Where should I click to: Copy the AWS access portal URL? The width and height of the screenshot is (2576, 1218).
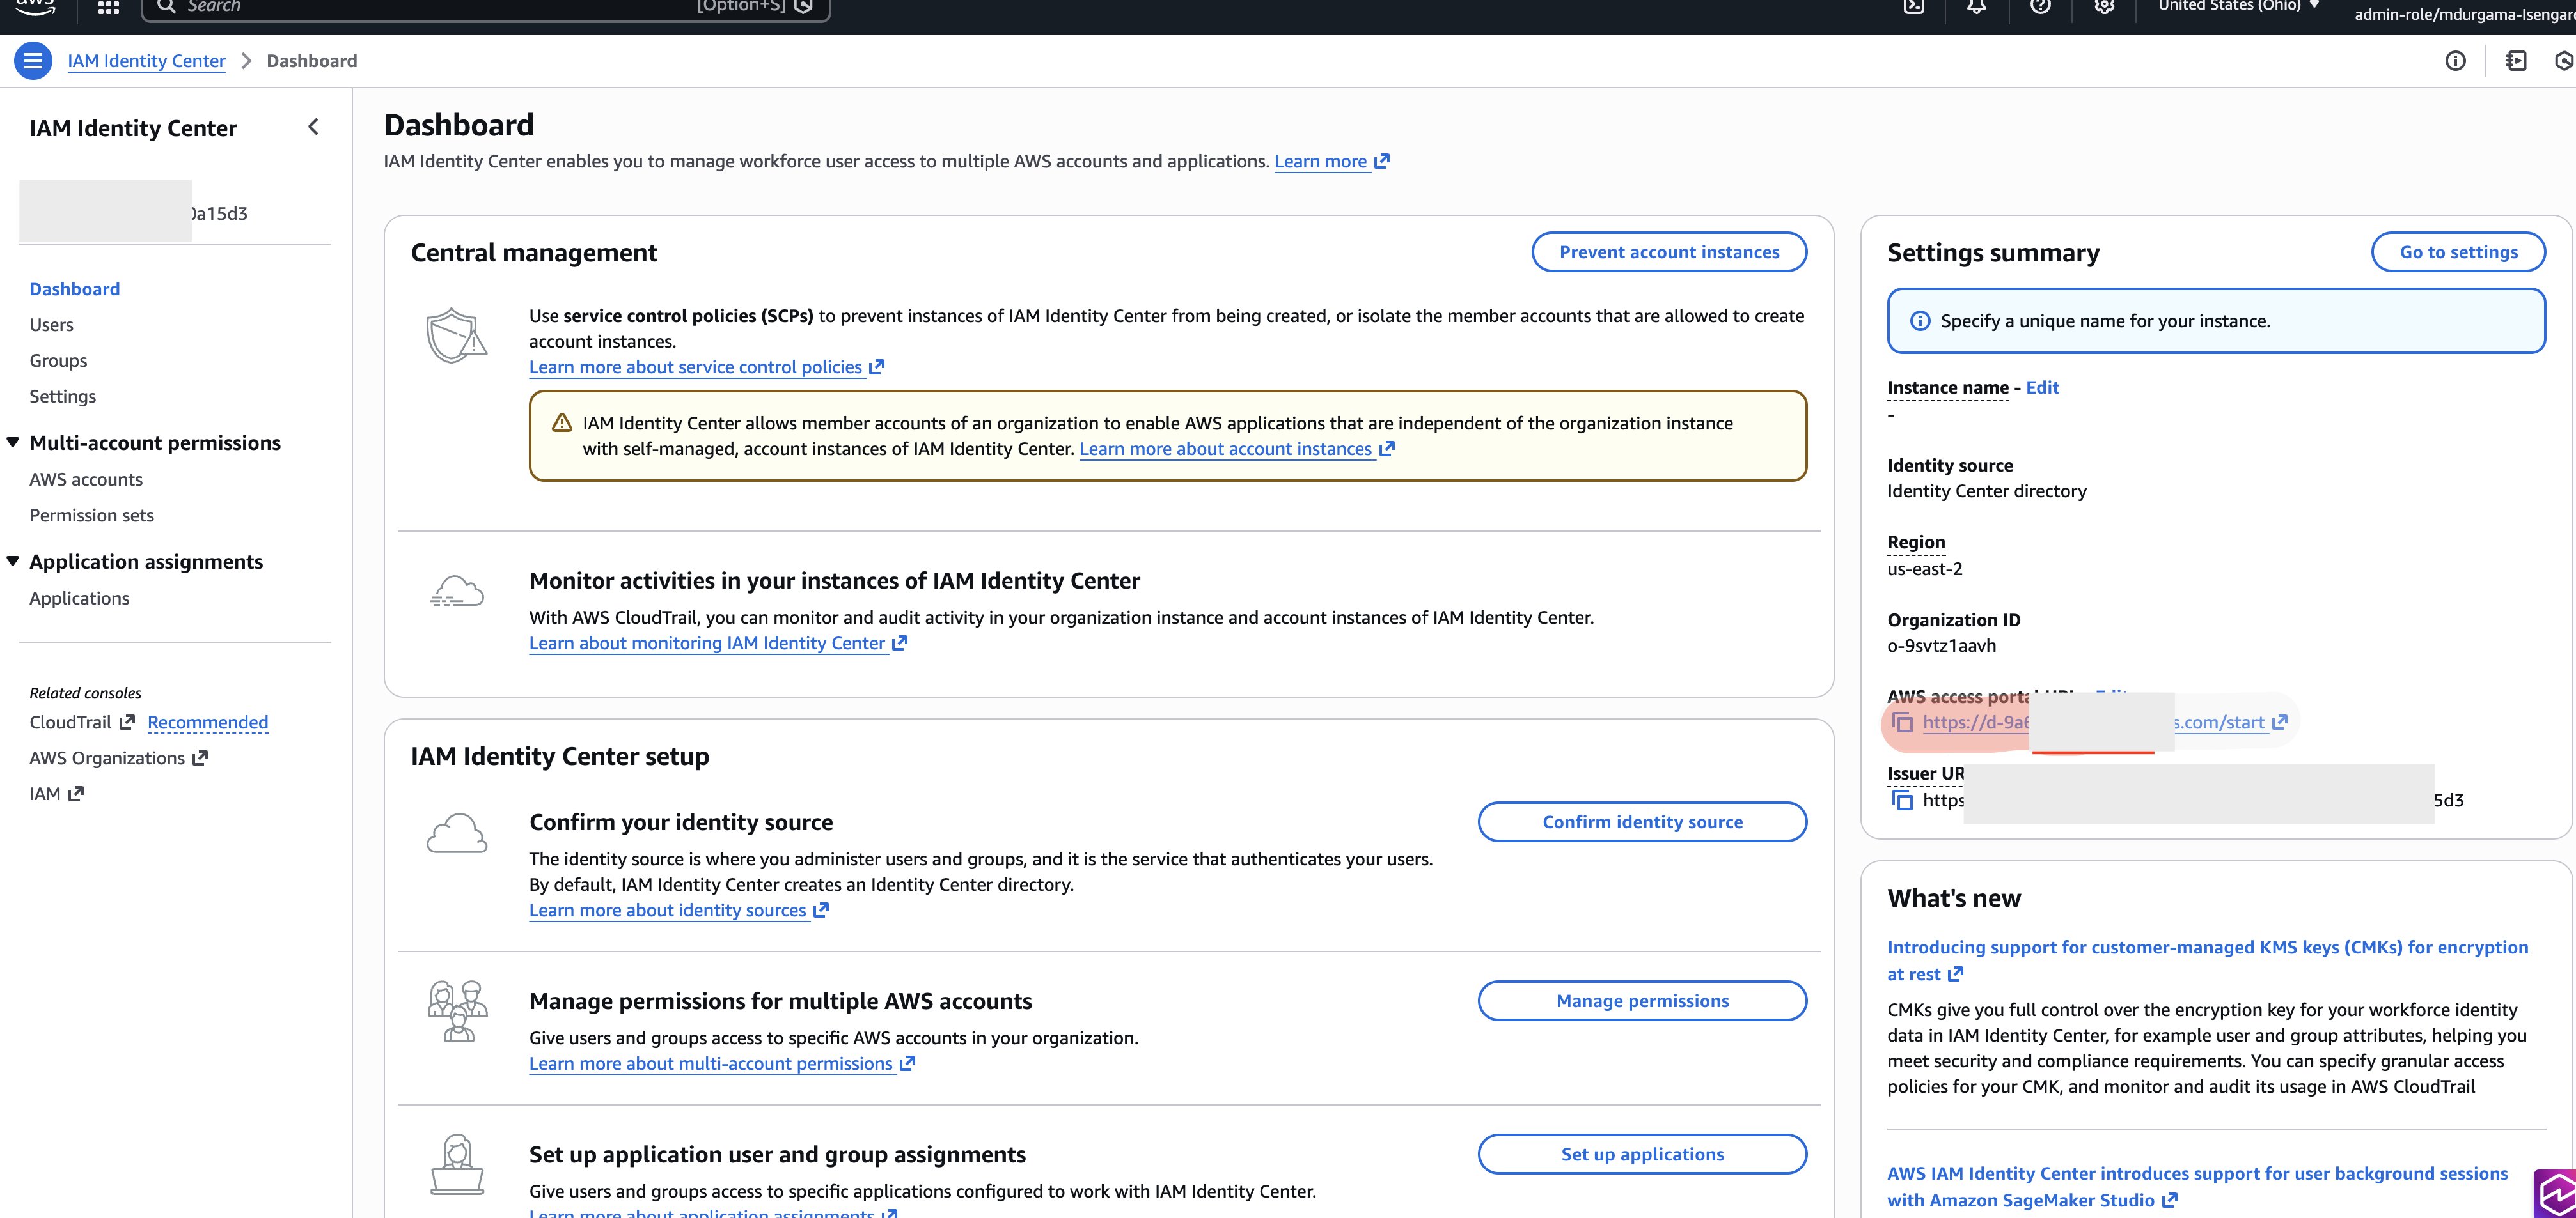(1903, 722)
